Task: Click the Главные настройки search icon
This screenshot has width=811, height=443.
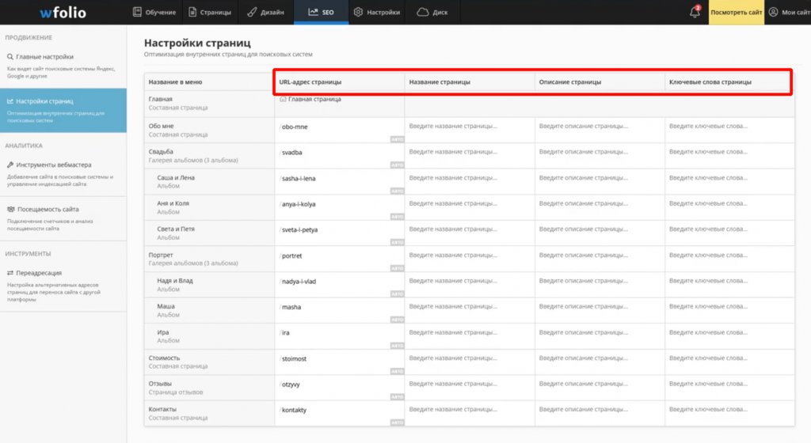Action: [10, 57]
